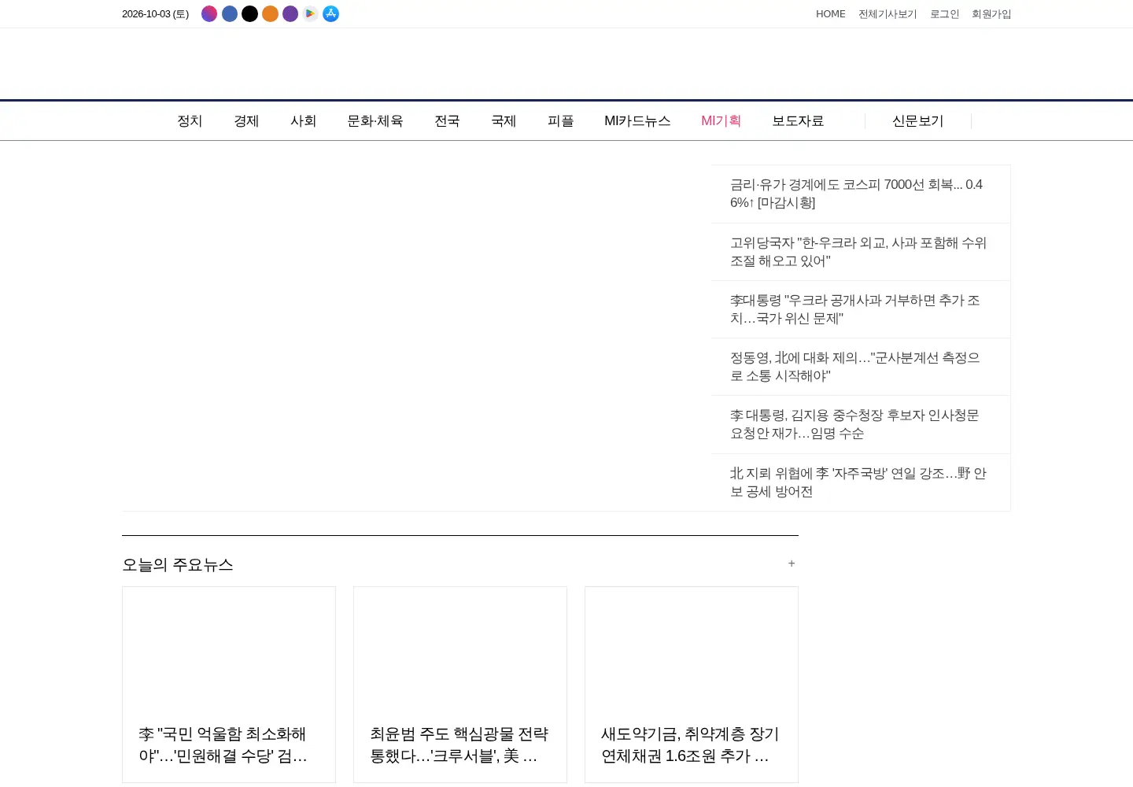The height and width of the screenshot is (787, 1133).
Task: Open the 경제 menu
Action: click(246, 121)
